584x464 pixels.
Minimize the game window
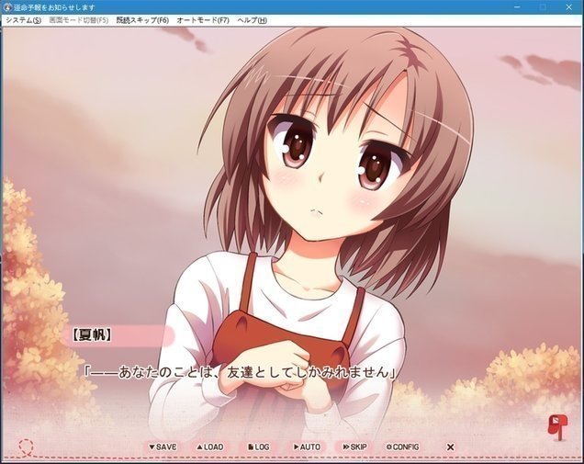tap(517, 7)
